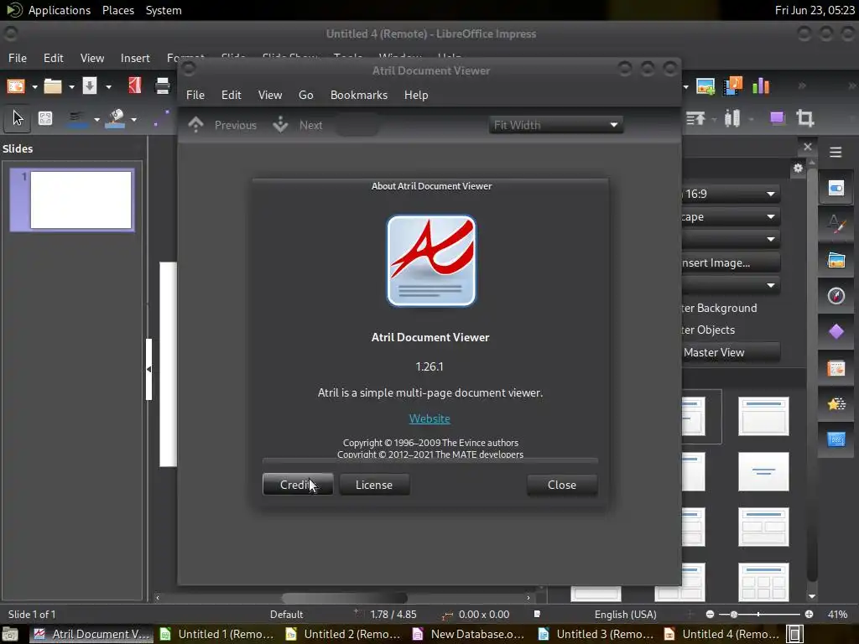859x644 pixels.
Task: Click the Zoom & Pan tool icon
Action: click(45, 118)
